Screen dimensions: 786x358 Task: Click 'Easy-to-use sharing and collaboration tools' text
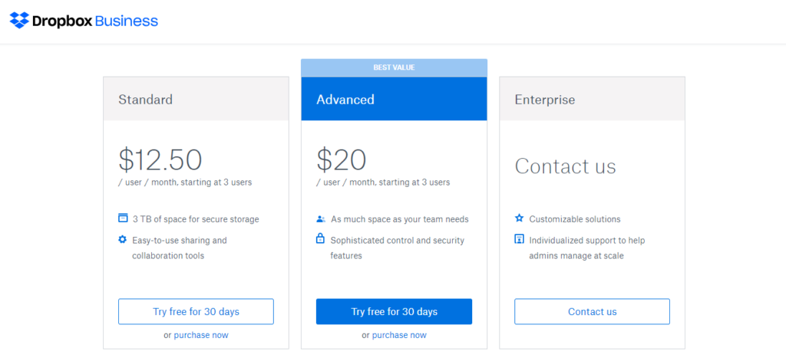[x=180, y=248]
